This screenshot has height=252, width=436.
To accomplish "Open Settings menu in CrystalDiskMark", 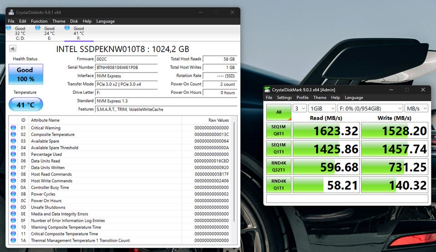I will point(284,97).
